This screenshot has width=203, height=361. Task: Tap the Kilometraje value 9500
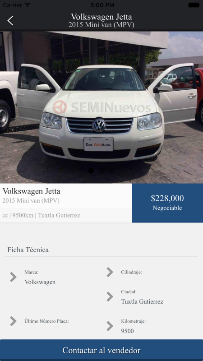[127, 331]
